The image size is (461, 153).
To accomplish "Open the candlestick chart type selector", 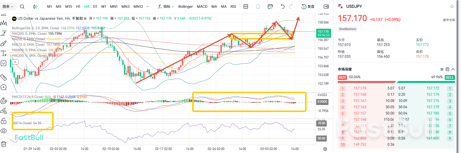I will click(35, 6).
